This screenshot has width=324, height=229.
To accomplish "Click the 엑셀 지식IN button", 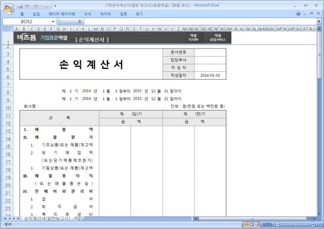I will [x=193, y=38].
